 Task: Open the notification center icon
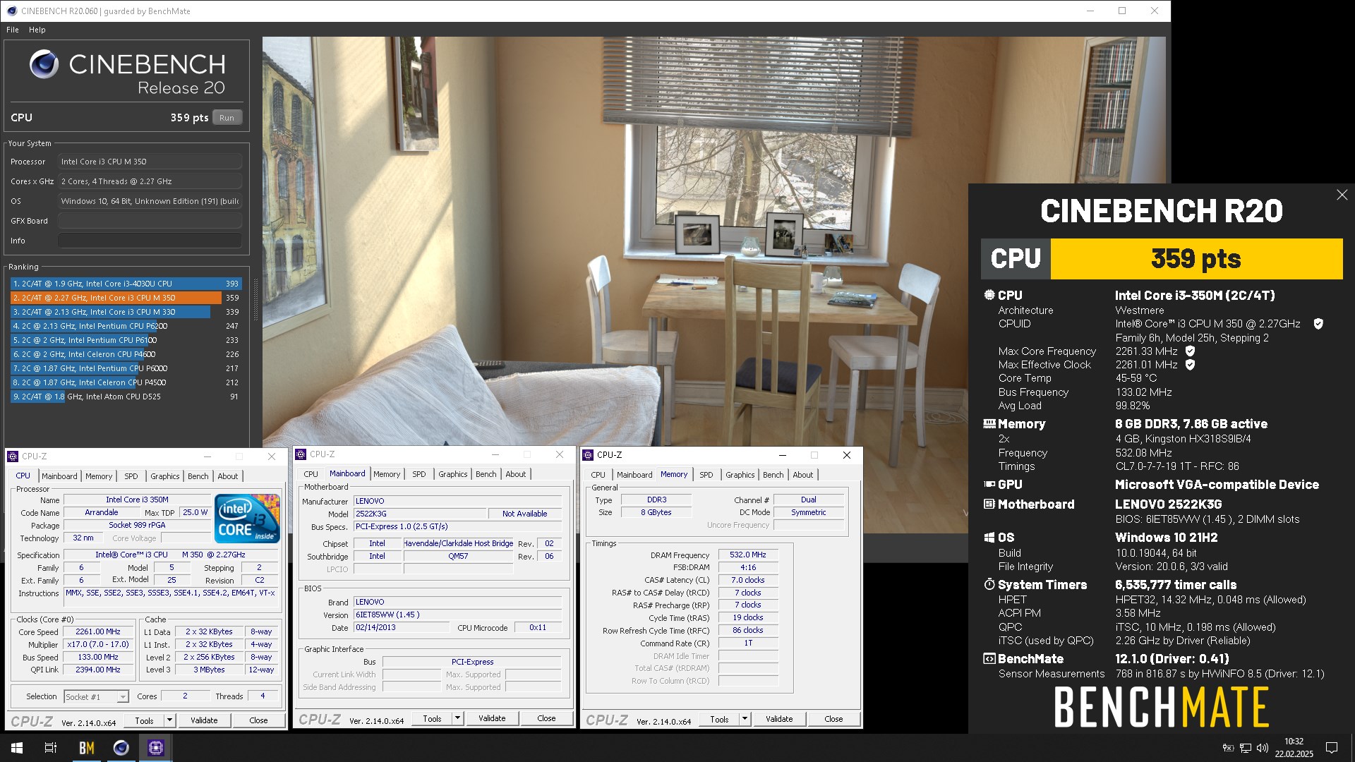tap(1332, 748)
